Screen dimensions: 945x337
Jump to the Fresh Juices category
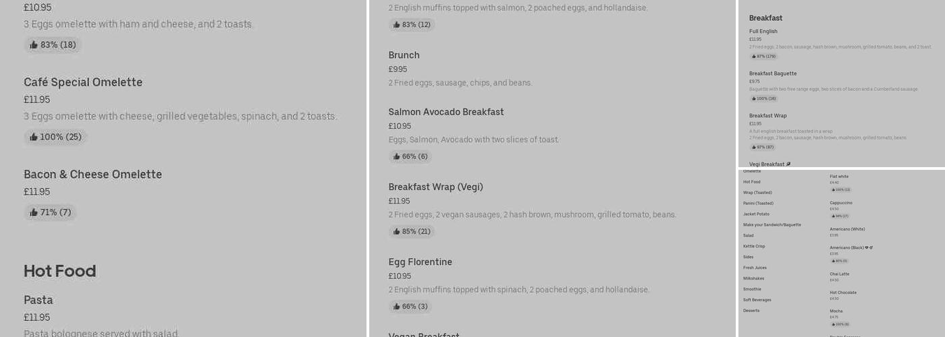755,268
